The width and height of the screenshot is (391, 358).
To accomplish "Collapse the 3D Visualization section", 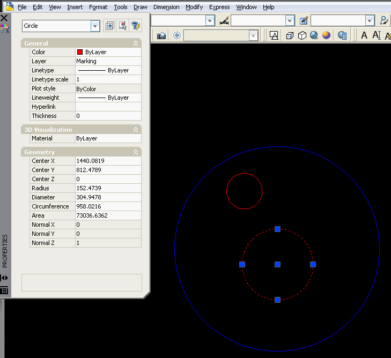I will 136,130.
